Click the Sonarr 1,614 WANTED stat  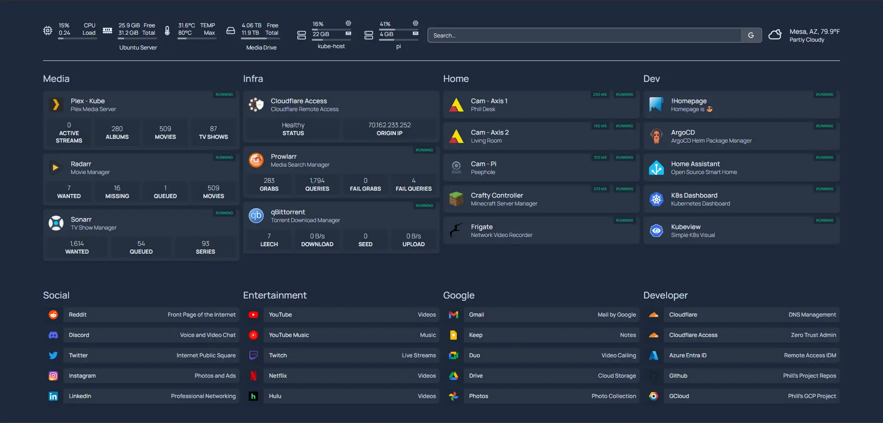[77, 248]
